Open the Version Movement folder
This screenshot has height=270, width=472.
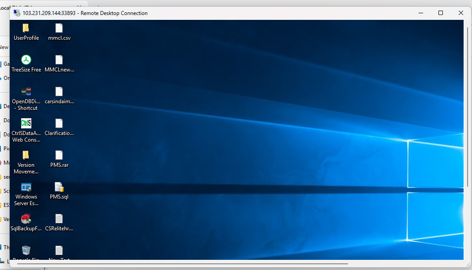tap(26, 155)
